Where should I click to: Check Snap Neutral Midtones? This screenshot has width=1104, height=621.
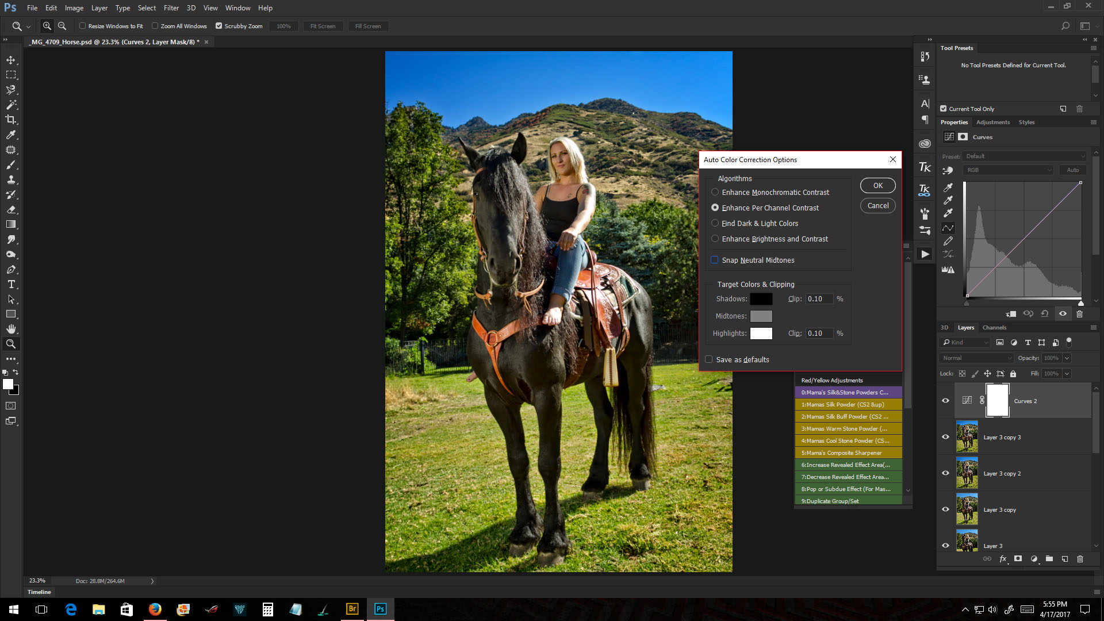[x=714, y=260]
